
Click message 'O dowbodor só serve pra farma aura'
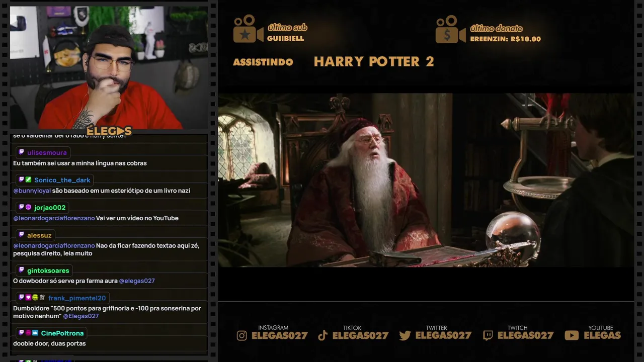(65, 281)
